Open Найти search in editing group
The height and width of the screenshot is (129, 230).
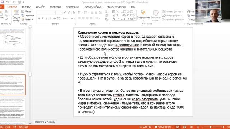(x=191, y=11)
